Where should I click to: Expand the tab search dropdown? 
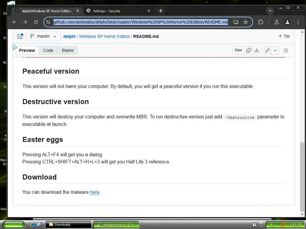pyautogui.click(x=270, y=10)
